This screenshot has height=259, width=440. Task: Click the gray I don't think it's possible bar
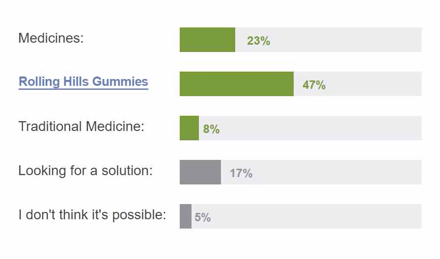[186, 216]
